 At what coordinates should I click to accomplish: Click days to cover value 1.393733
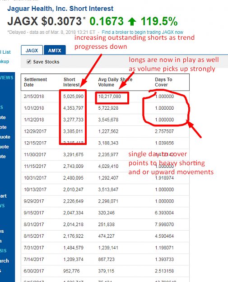(164, 259)
